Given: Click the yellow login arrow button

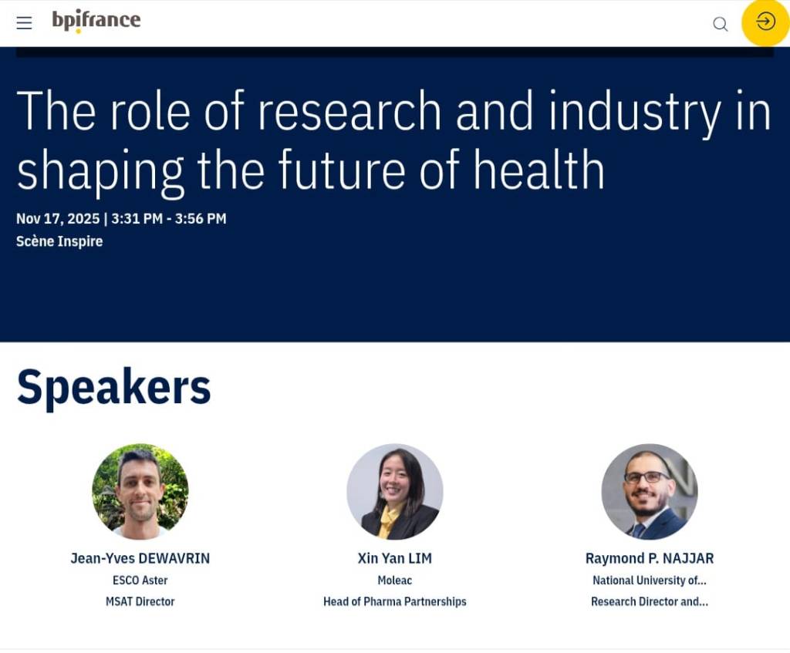Looking at the screenshot, I should tap(765, 22).
